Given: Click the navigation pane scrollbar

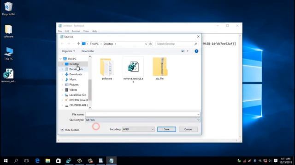Looking at the screenshot, I should coord(90,90).
